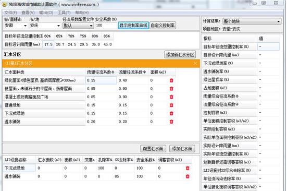
Task: Click the 混凝土或沥青路面及广场 row label
Action: click(x=44, y=97)
